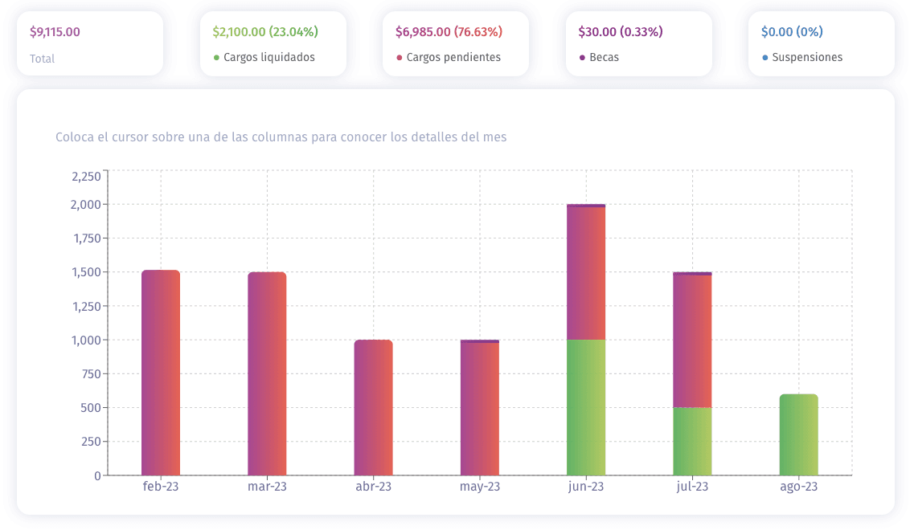910x530 pixels.
Task: Click the 500 y-axis value
Action: 91,408
